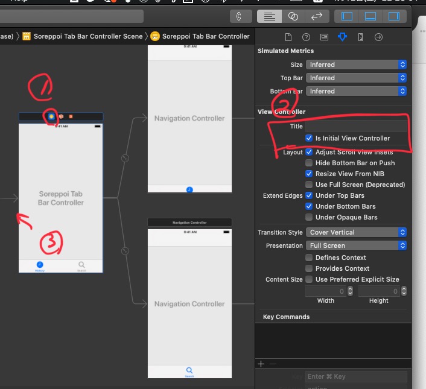Viewport: 426px width, 389px height.
Task: Click the First Responder icon in scene dock
Action: pyautogui.click(x=61, y=116)
